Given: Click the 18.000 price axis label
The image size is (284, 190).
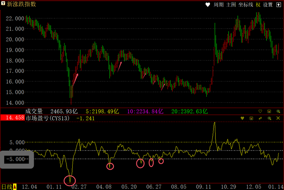Looking at the screenshot, I should click(x=15, y=61).
